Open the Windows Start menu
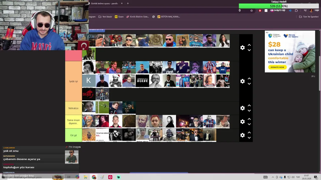Screen dimensions: 321x180 3,177
